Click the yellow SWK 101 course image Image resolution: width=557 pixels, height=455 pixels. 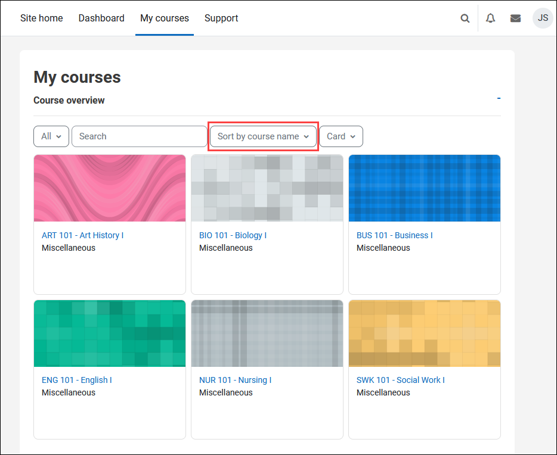(x=425, y=334)
